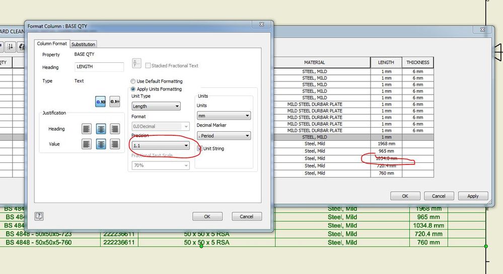
Task: Select the MATERIAL column header
Action: click(x=314, y=62)
